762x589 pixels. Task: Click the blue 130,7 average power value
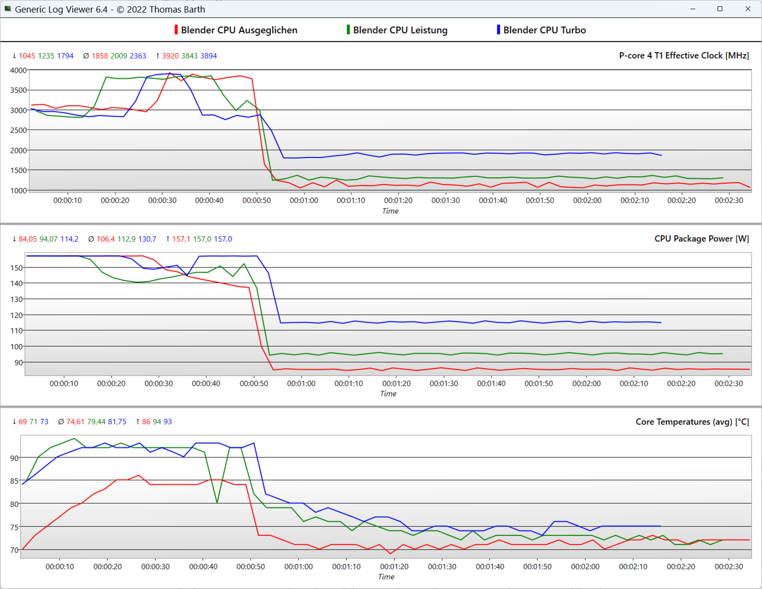pyautogui.click(x=147, y=239)
